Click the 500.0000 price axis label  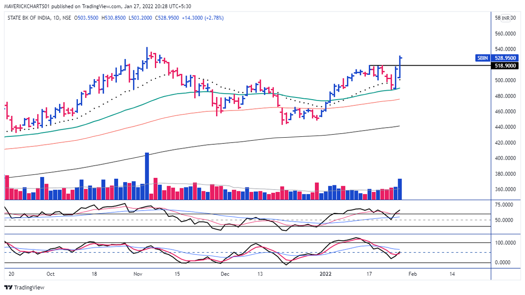coord(505,80)
